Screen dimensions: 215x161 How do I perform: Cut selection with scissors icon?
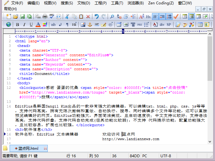tap(67, 17)
